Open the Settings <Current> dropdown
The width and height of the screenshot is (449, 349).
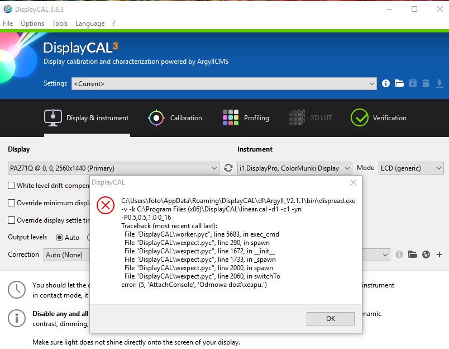tap(224, 83)
